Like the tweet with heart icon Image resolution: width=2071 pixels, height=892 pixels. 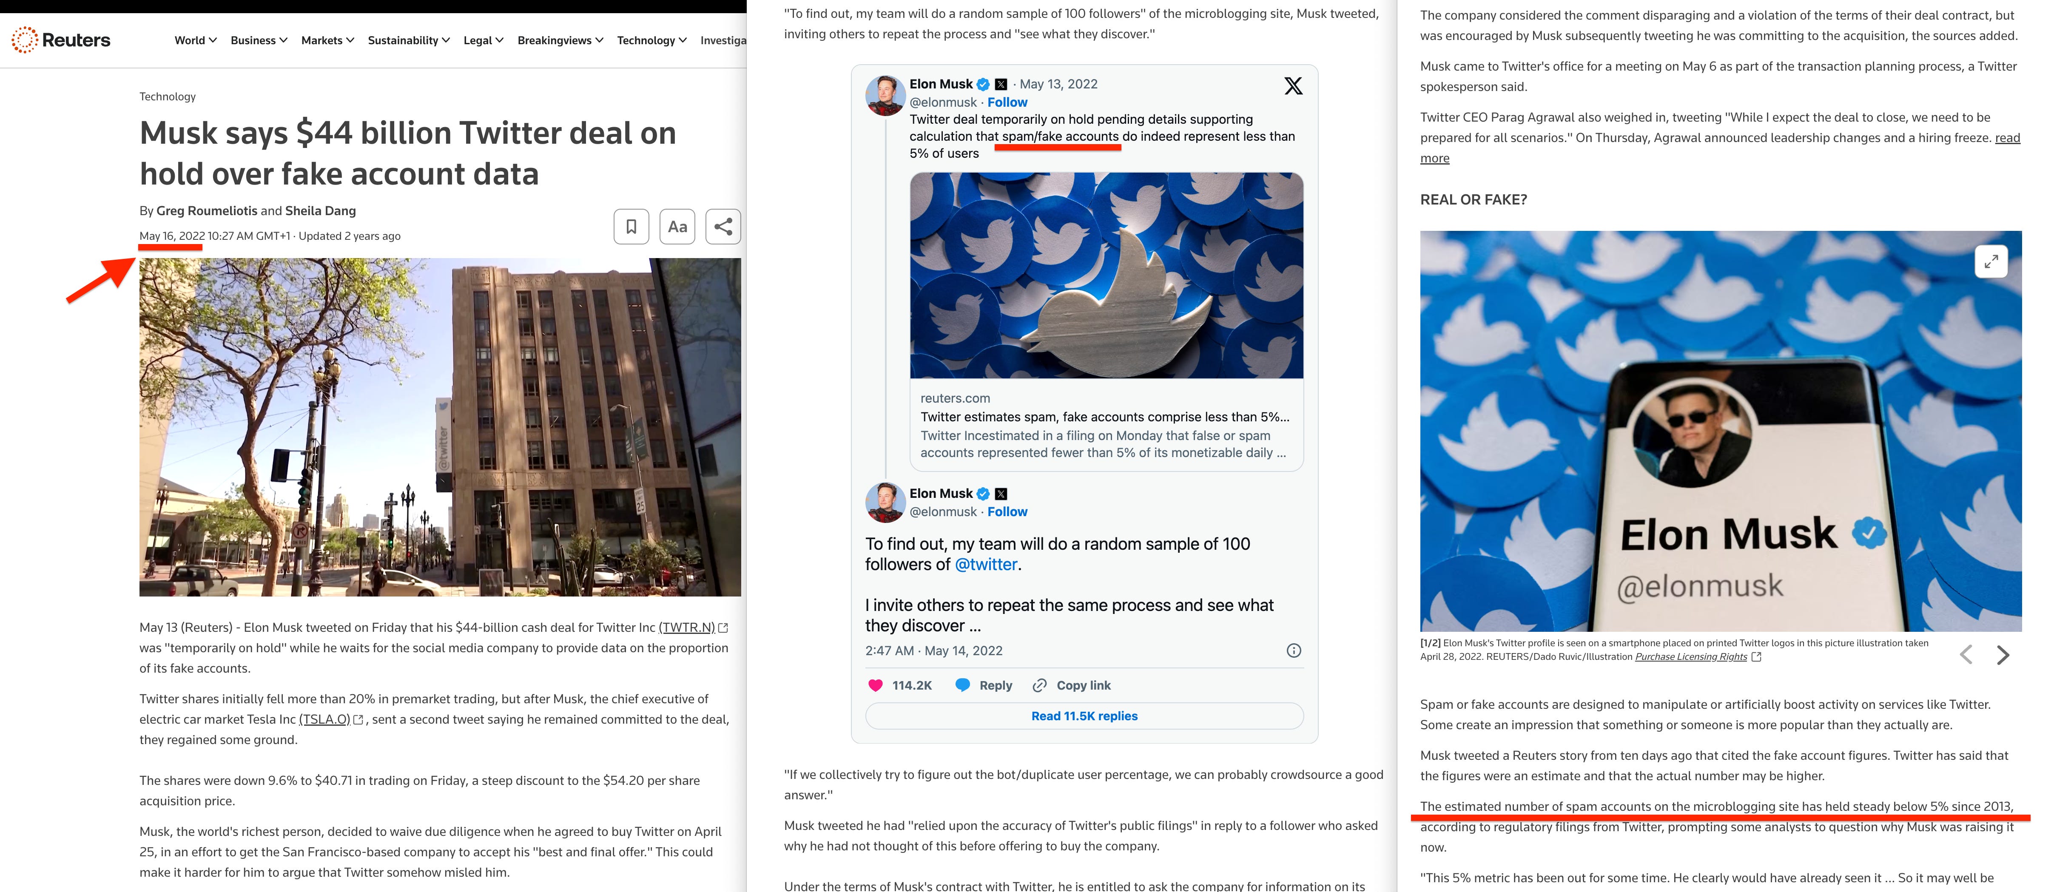tap(876, 685)
